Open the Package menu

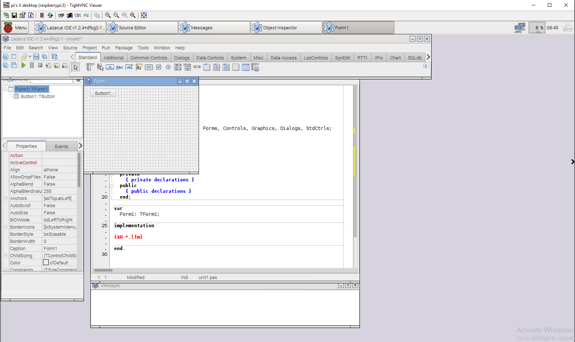point(124,48)
